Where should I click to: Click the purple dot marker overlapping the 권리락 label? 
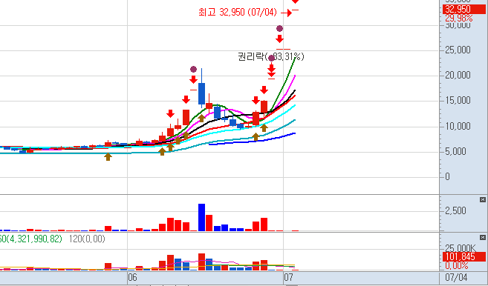coord(271,58)
